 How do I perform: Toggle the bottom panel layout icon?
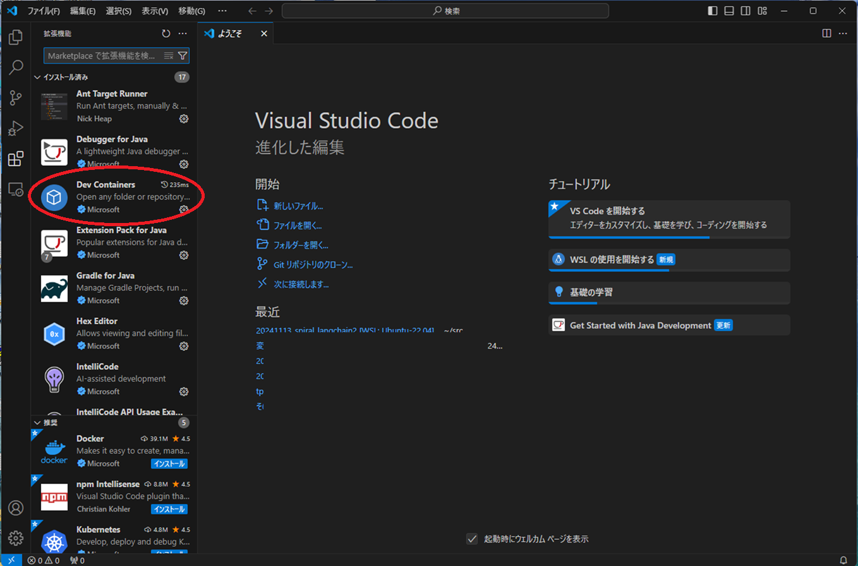(x=729, y=11)
